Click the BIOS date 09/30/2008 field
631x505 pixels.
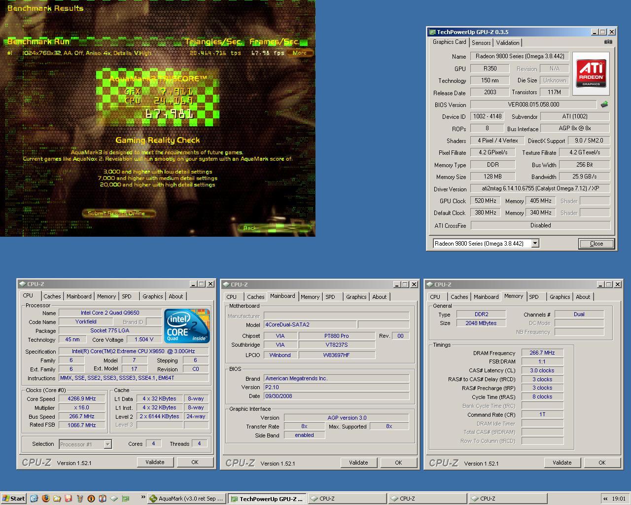[x=337, y=396]
